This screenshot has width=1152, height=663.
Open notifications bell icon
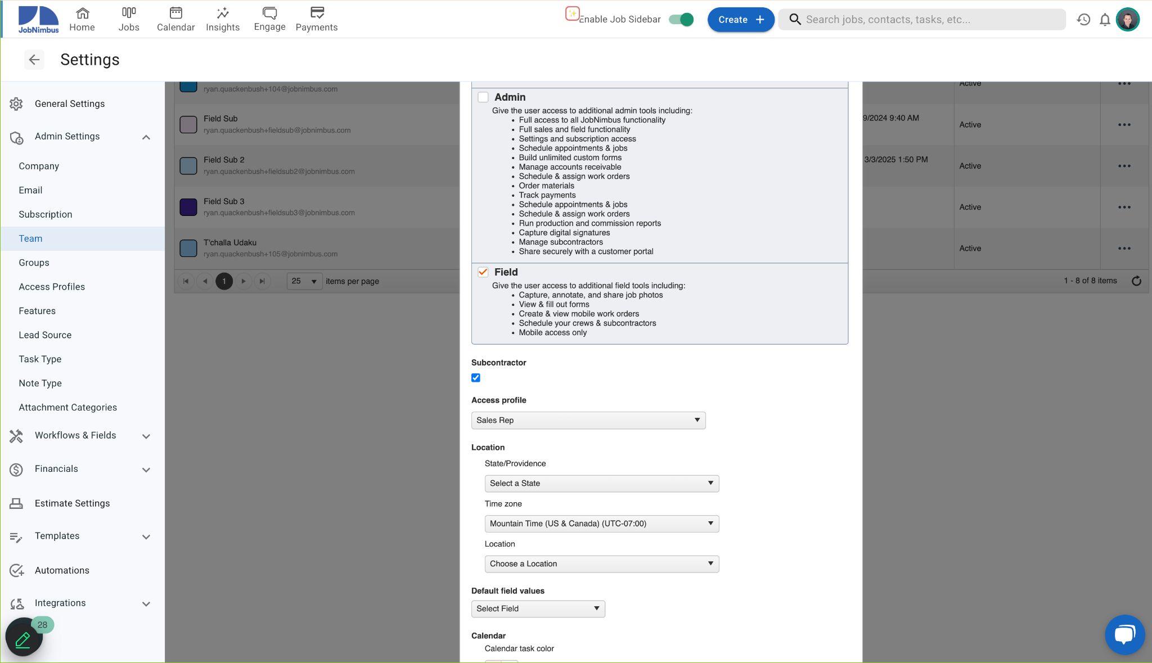1105,20
